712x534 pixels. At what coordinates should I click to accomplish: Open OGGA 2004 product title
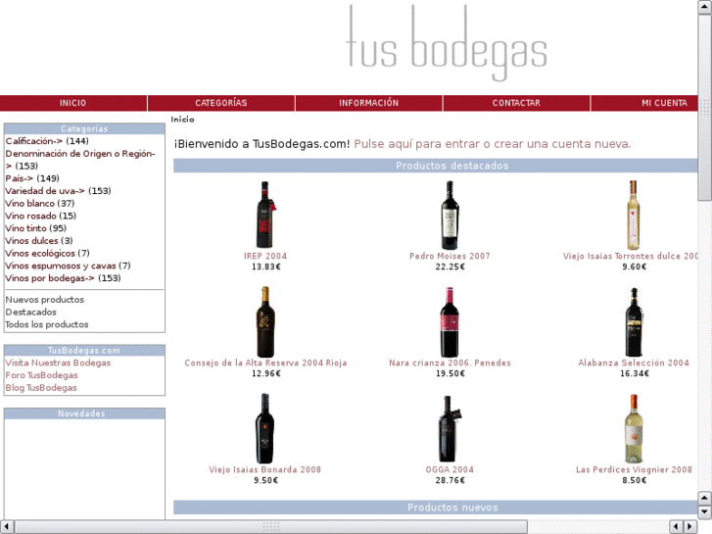450,469
